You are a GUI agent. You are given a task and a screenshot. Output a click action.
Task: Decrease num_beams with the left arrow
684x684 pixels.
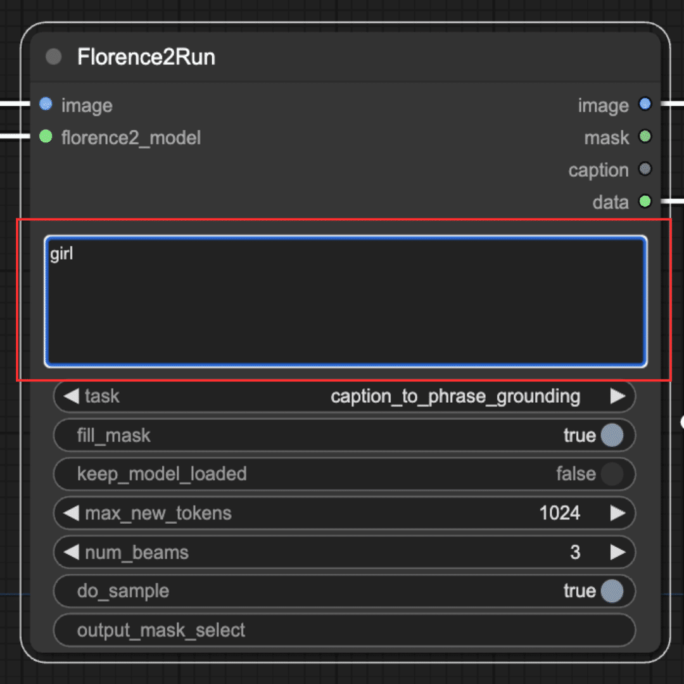[71, 552]
